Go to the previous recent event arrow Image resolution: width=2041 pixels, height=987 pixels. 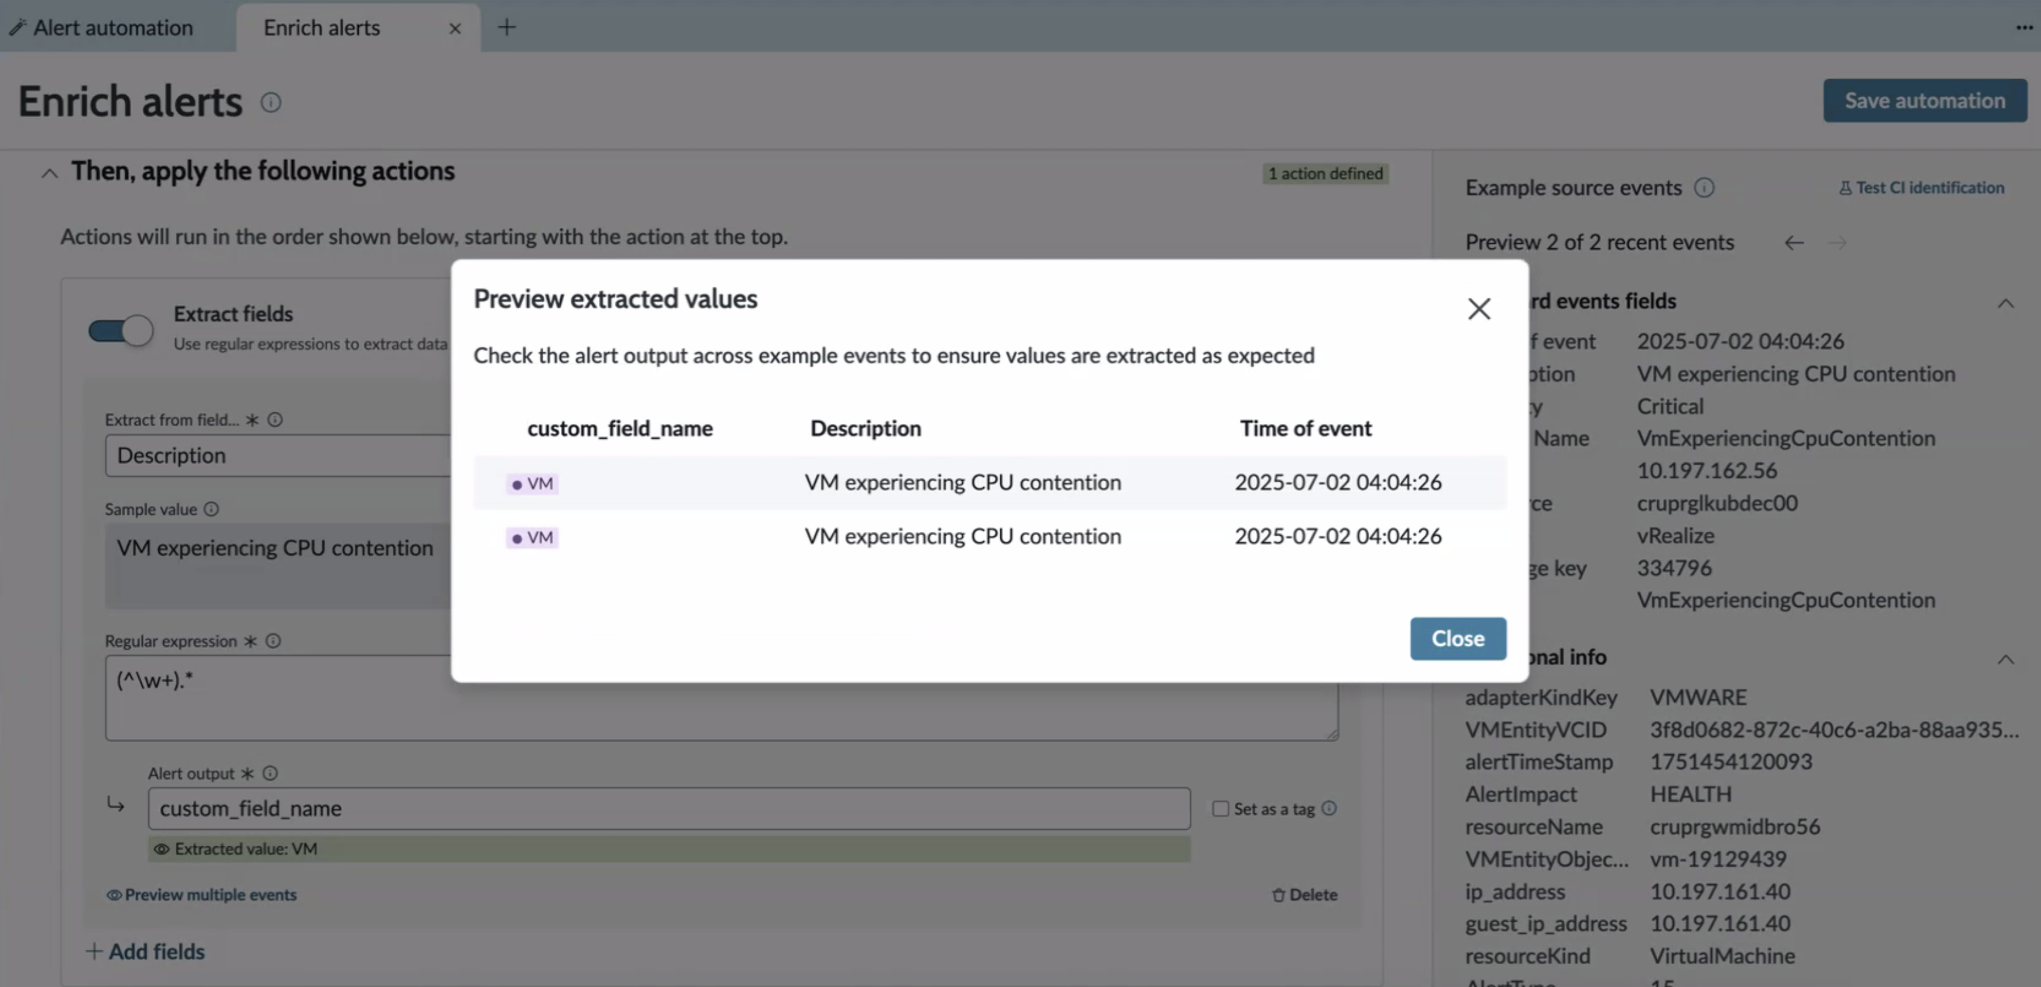pyautogui.click(x=1794, y=243)
